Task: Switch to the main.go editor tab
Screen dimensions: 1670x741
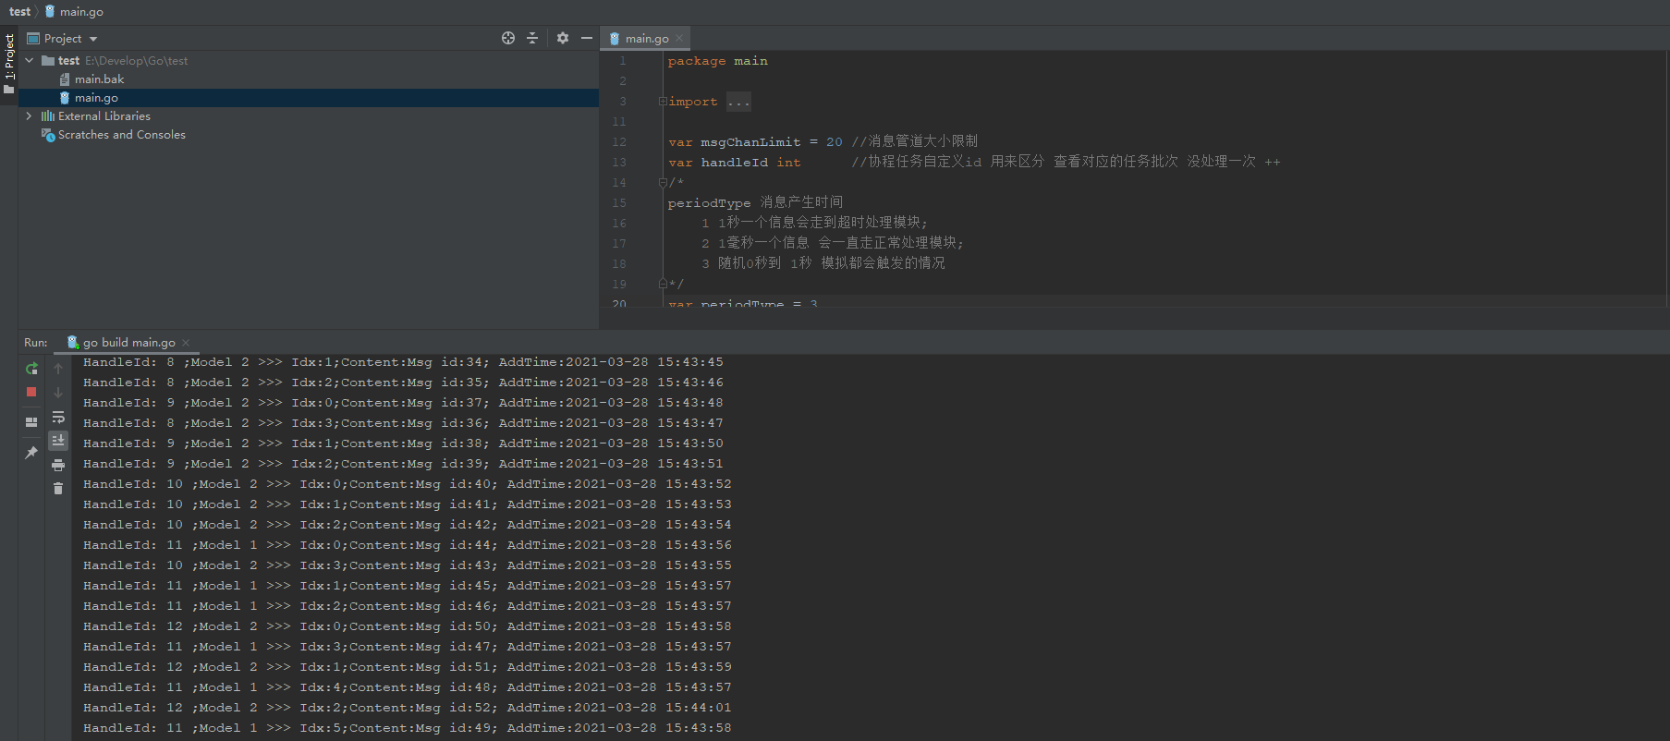Action: click(x=646, y=38)
